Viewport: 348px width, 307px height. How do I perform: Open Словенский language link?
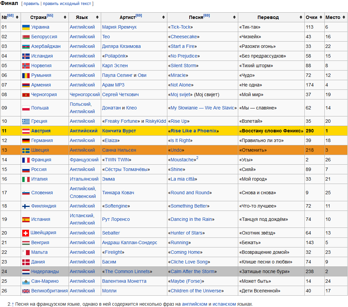pyautogui.click(x=83, y=197)
